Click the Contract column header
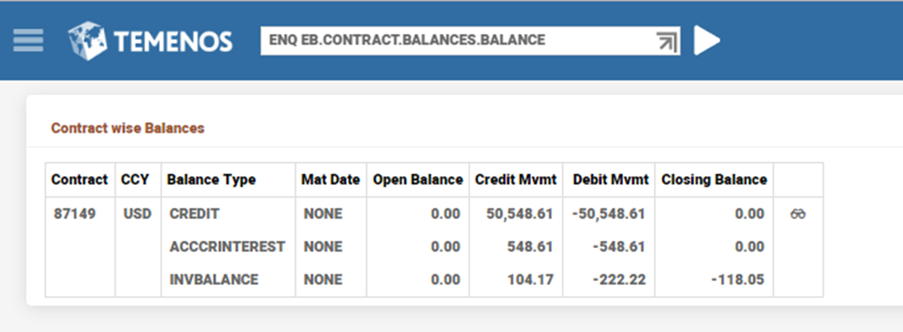Image resolution: width=903 pixels, height=332 pixels. coord(79,180)
